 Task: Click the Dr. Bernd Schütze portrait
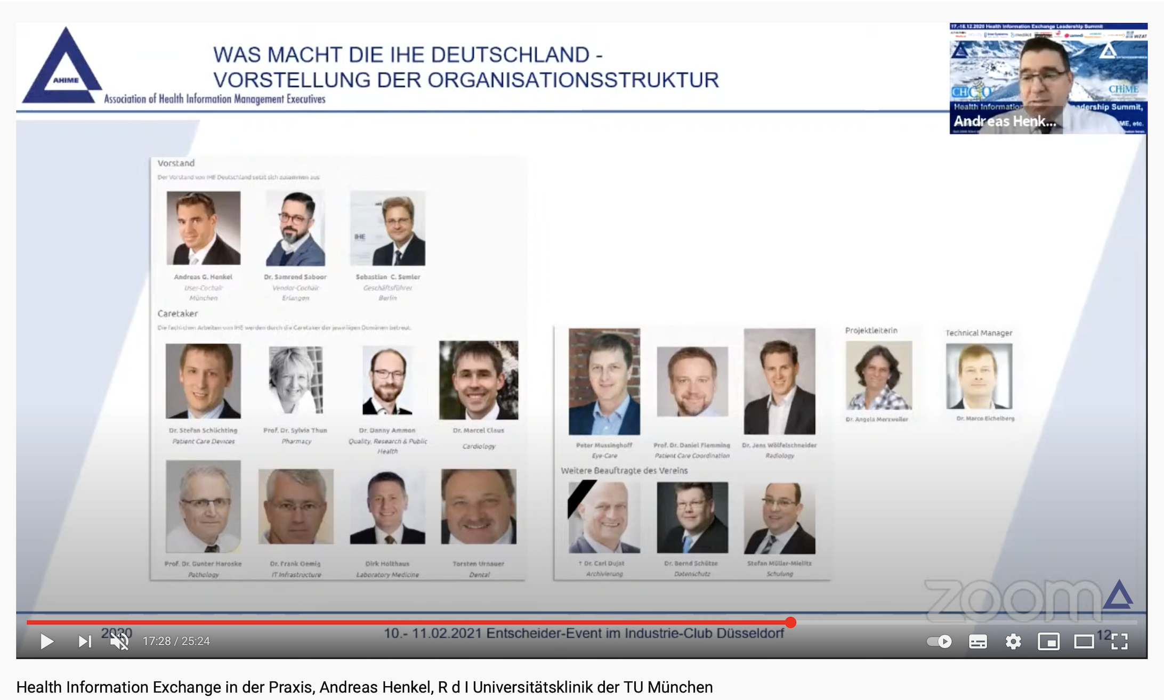[692, 517]
